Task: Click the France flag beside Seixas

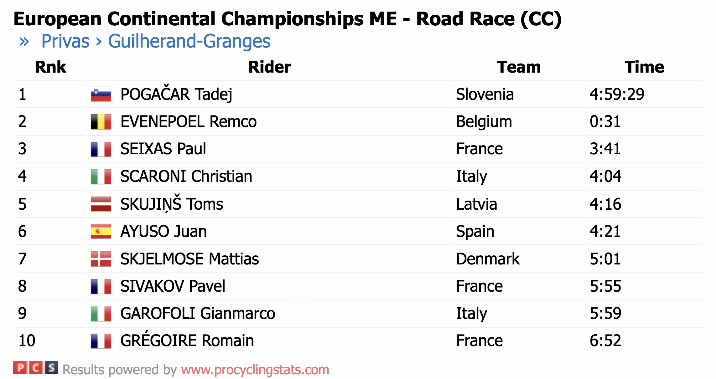Action: pyautogui.click(x=101, y=149)
